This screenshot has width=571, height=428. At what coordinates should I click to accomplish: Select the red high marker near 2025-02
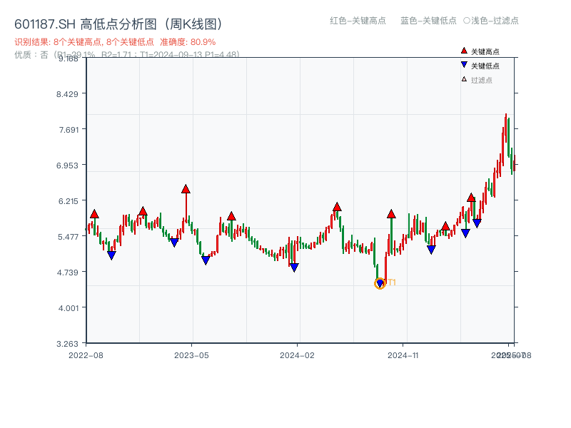(445, 226)
